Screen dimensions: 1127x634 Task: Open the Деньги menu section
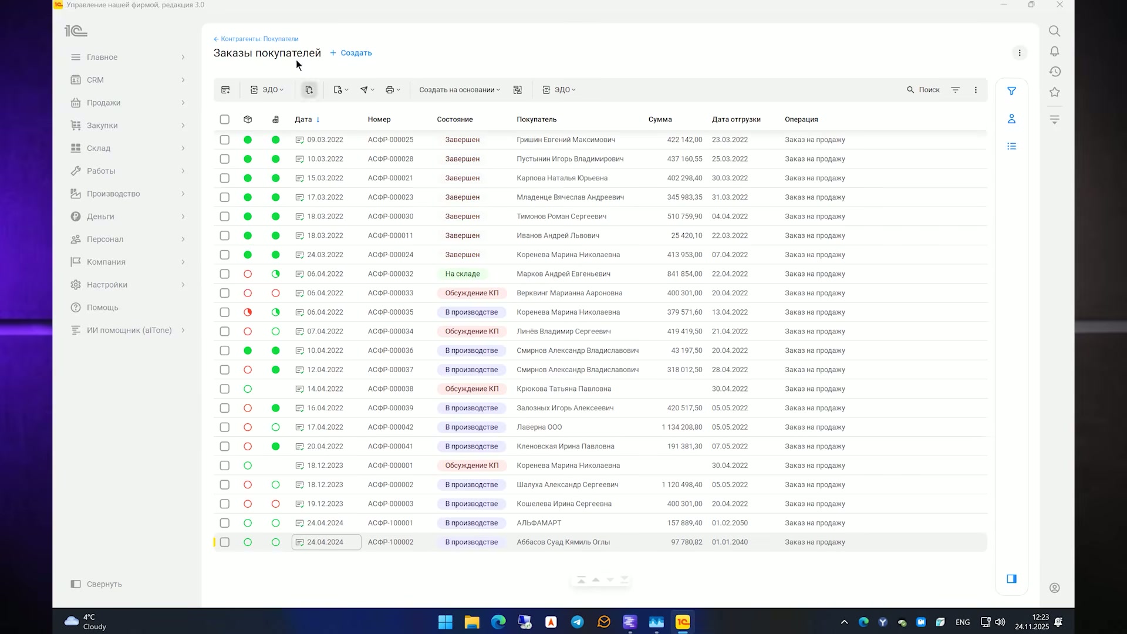[x=128, y=216]
